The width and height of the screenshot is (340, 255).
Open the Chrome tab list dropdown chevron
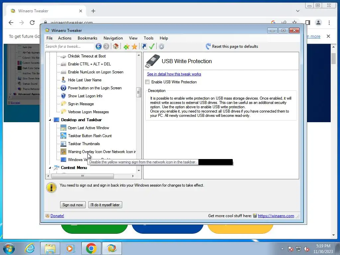(298, 11)
